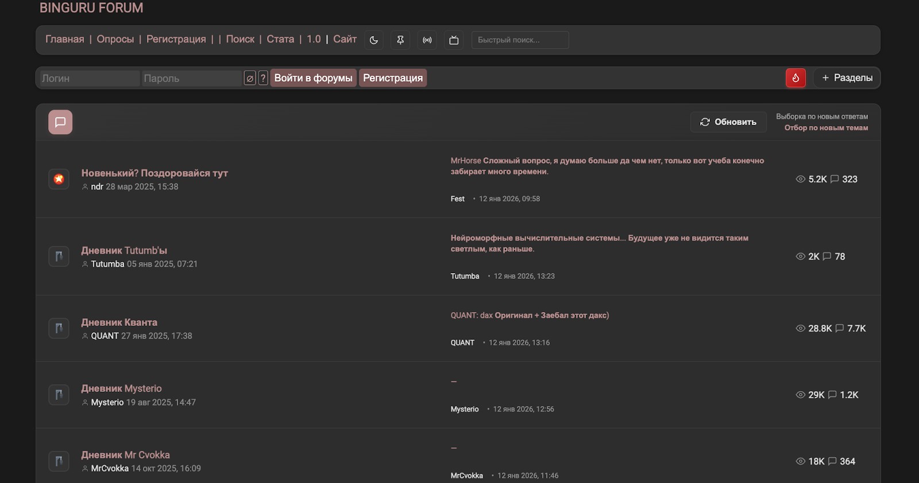This screenshot has height=483, width=919.
Task: Click timestamp 12 янв 2026, 13:23
Action: 524,276
